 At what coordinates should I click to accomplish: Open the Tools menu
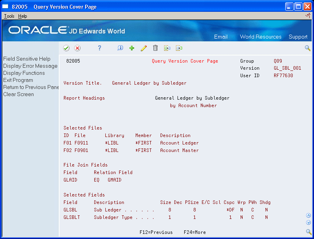point(9,16)
